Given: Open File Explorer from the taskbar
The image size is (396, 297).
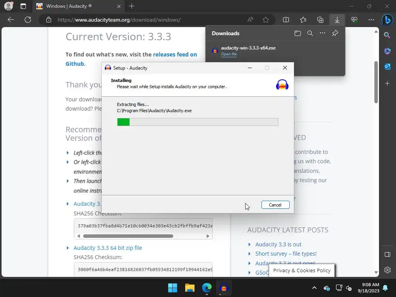Looking at the screenshot, I should [189, 288].
